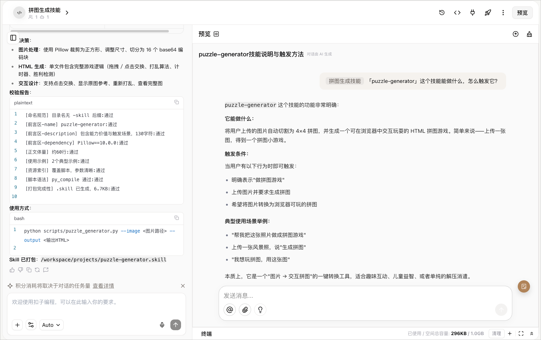Screen dimensions: 541x340
Task: Copy the plaintext validation report code
Action: [x=176, y=102]
